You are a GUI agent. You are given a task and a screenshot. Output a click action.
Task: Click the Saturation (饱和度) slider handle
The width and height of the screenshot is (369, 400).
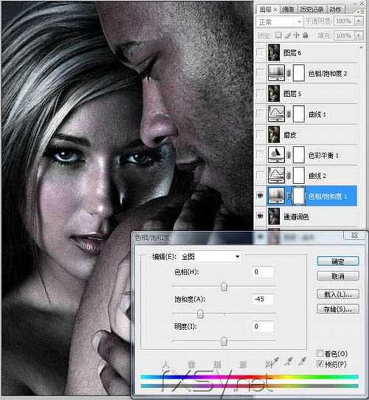pyautogui.click(x=199, y=314)
